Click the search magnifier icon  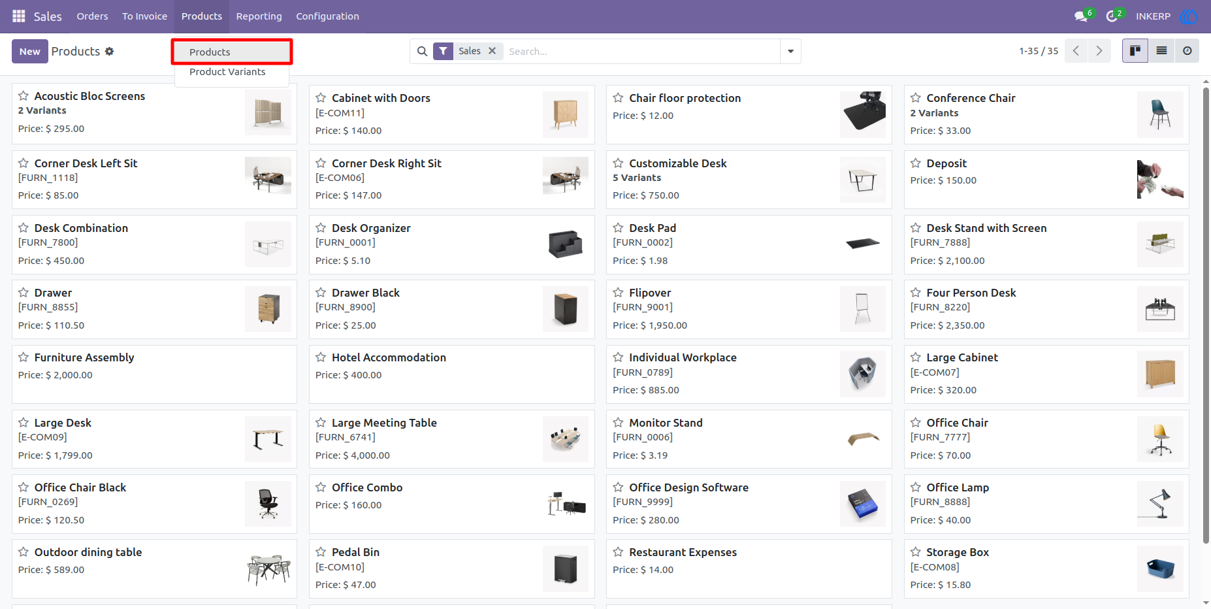(422, 51)
